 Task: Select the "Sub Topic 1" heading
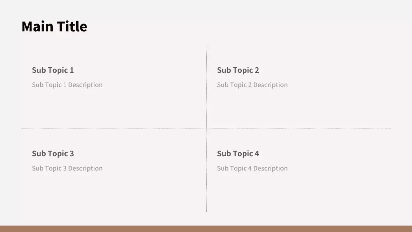[x=53, y=70]
